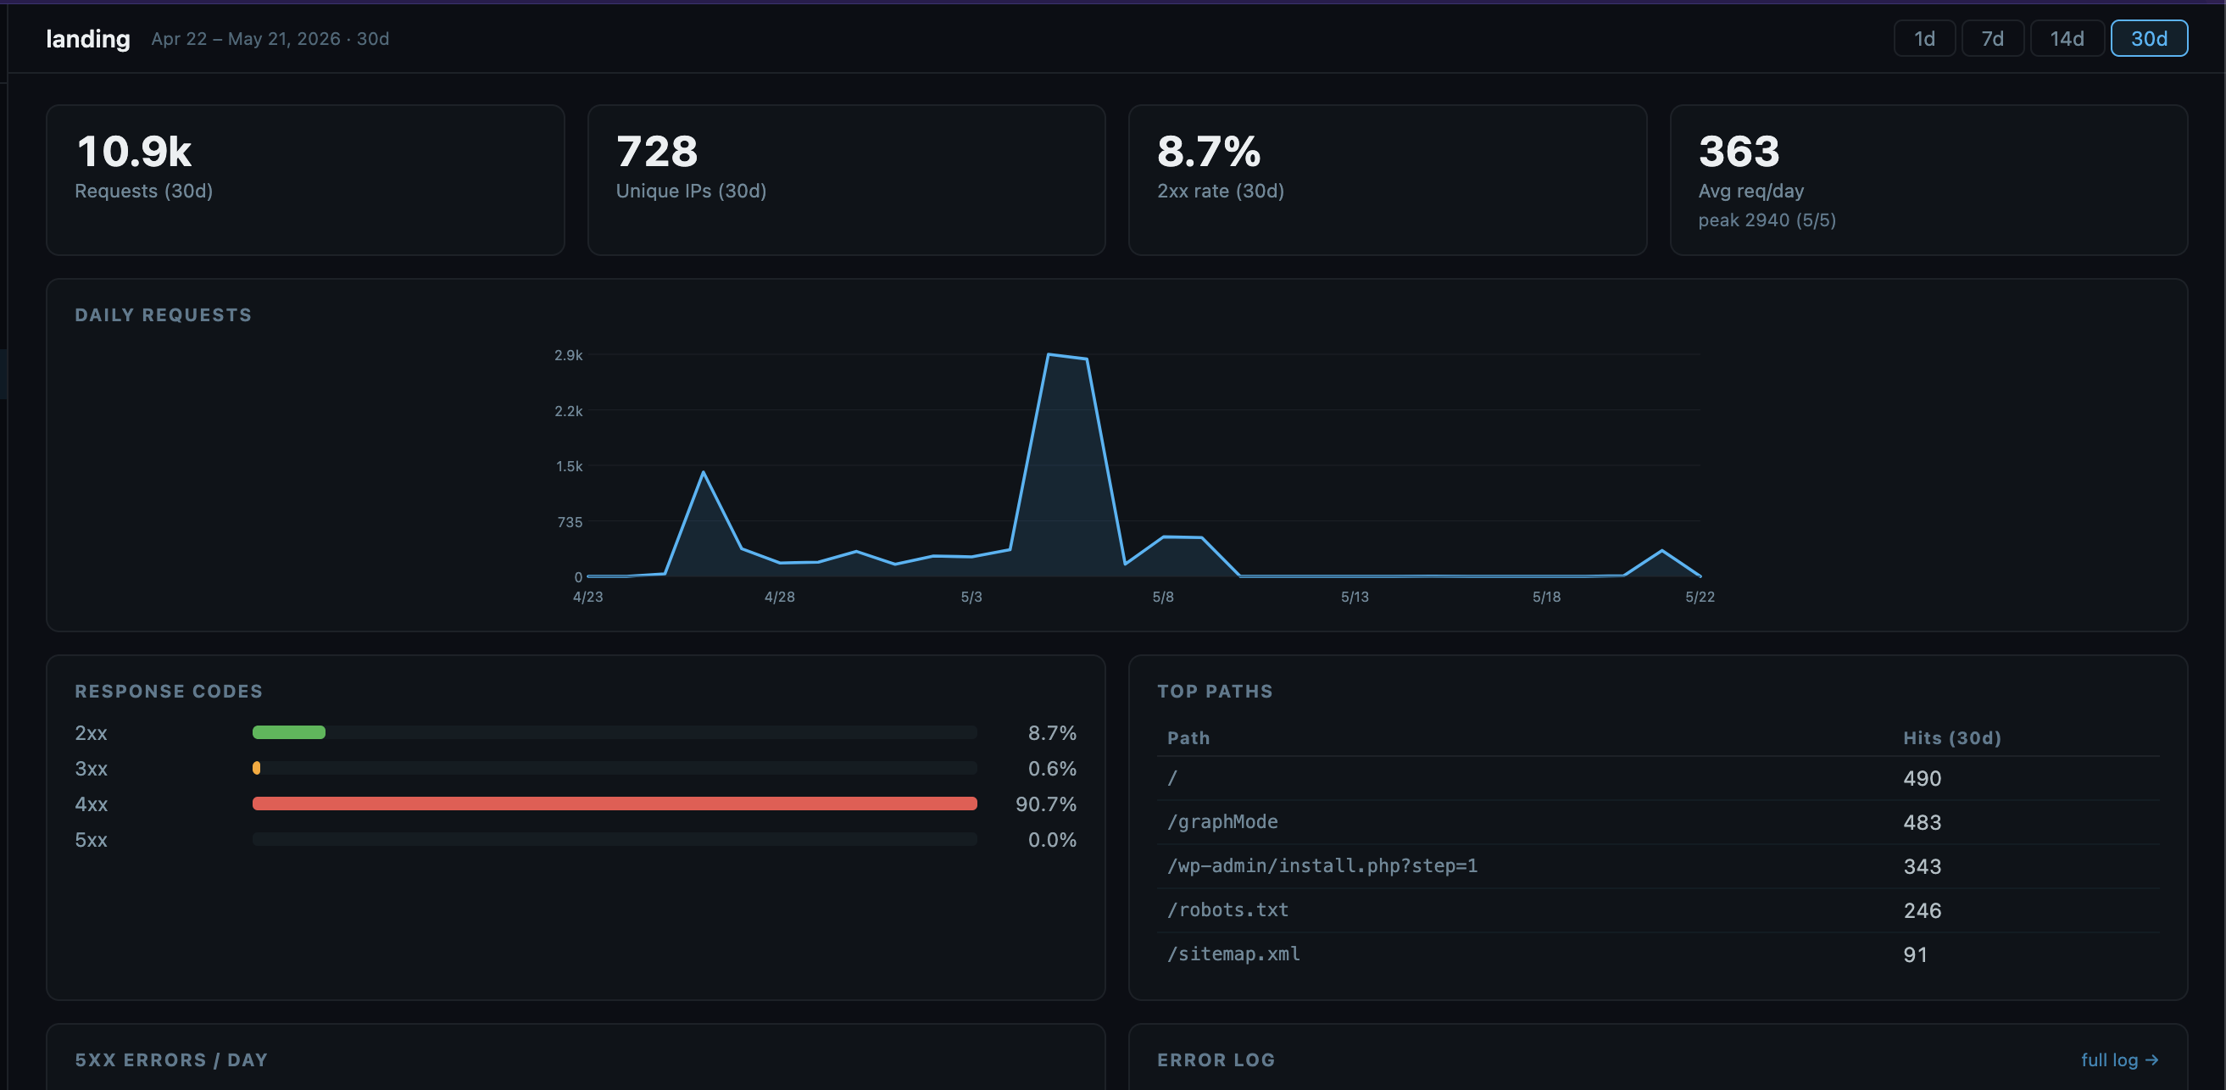2226x1090 pixels.
Task: Click the Daily Requests heading
Action: (x=164, y=315)
